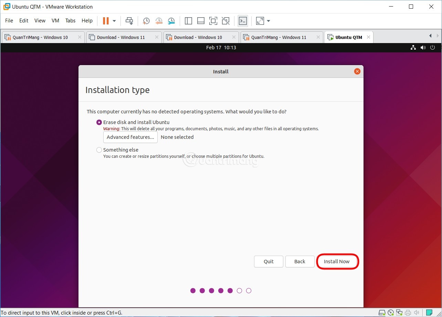The height and width of the screenshot is (317, 442).
Task: Click the Ubuntu network status icon
Action: 413,48
